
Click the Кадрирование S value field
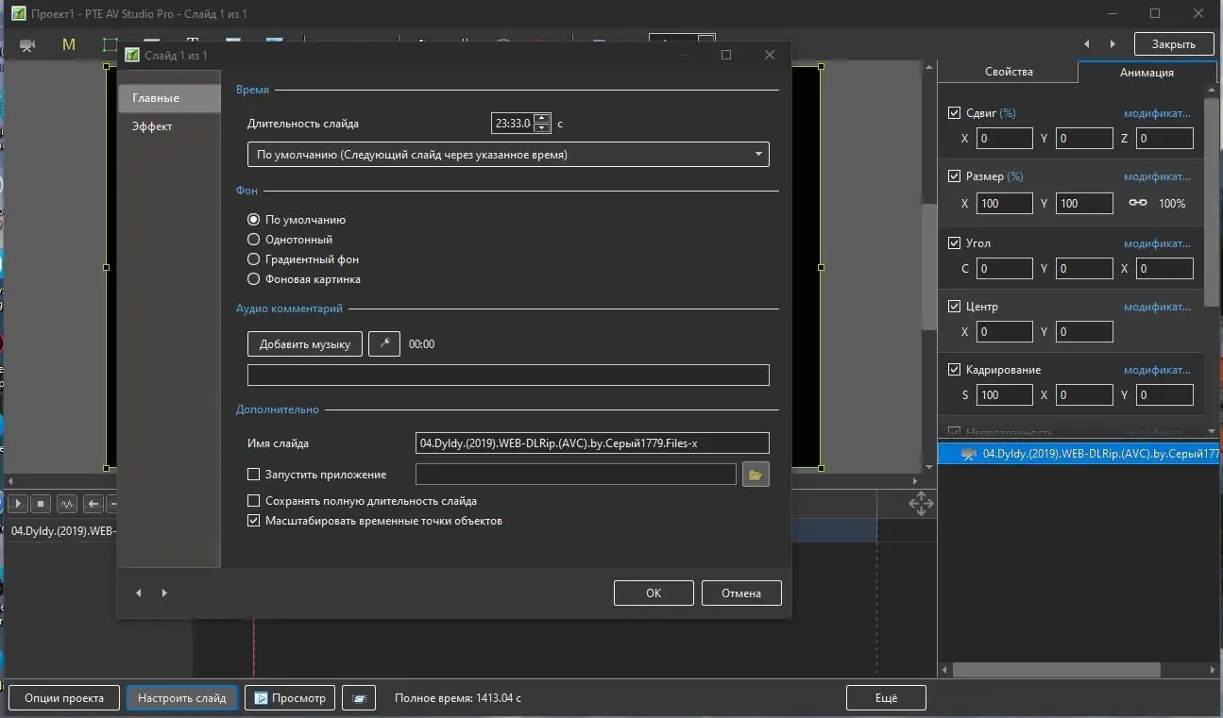tap(1004, 394)
